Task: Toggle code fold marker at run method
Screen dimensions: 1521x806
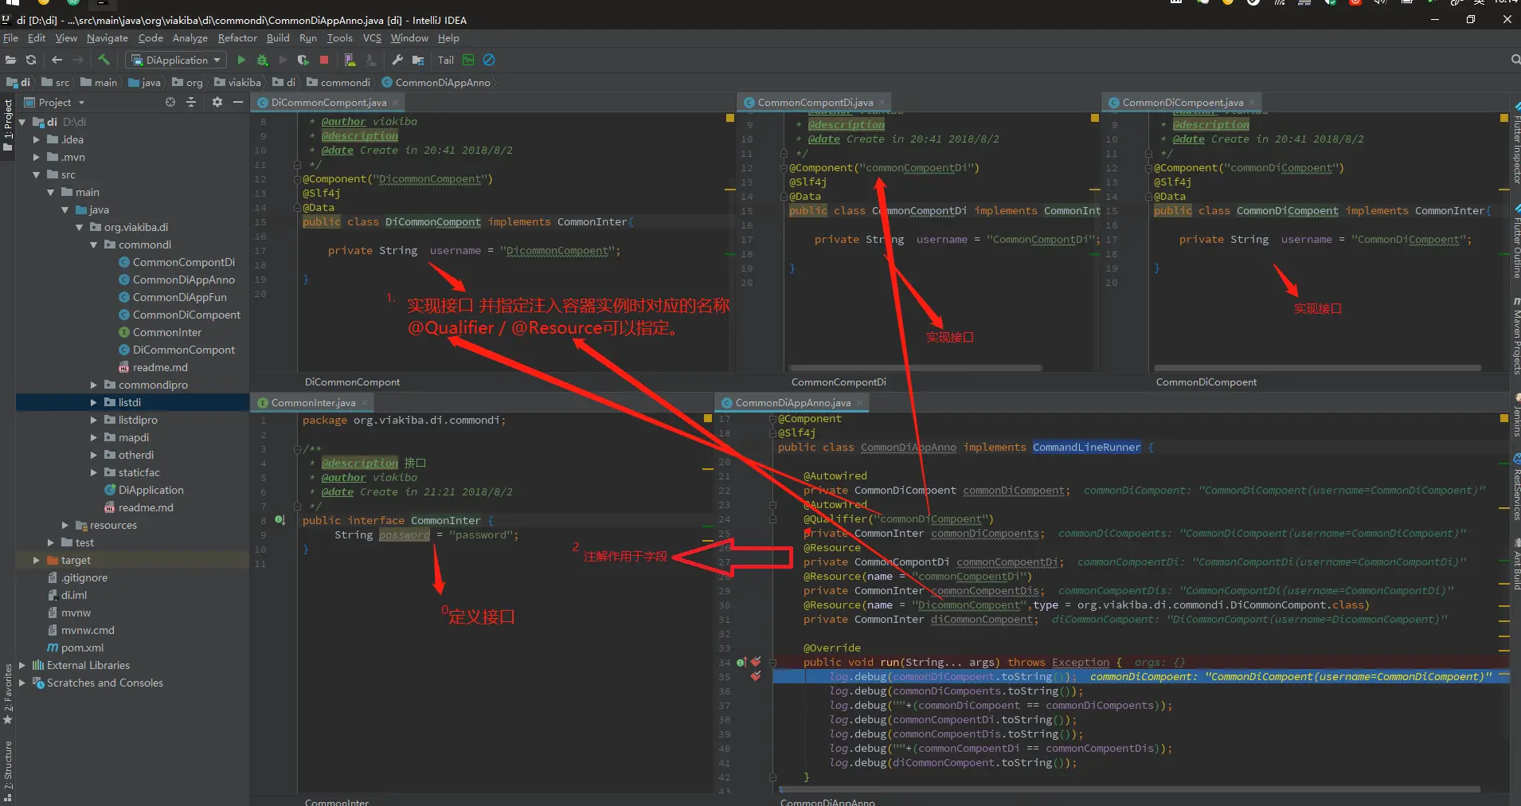Action: pyautogui.click(x=772, y=662)
